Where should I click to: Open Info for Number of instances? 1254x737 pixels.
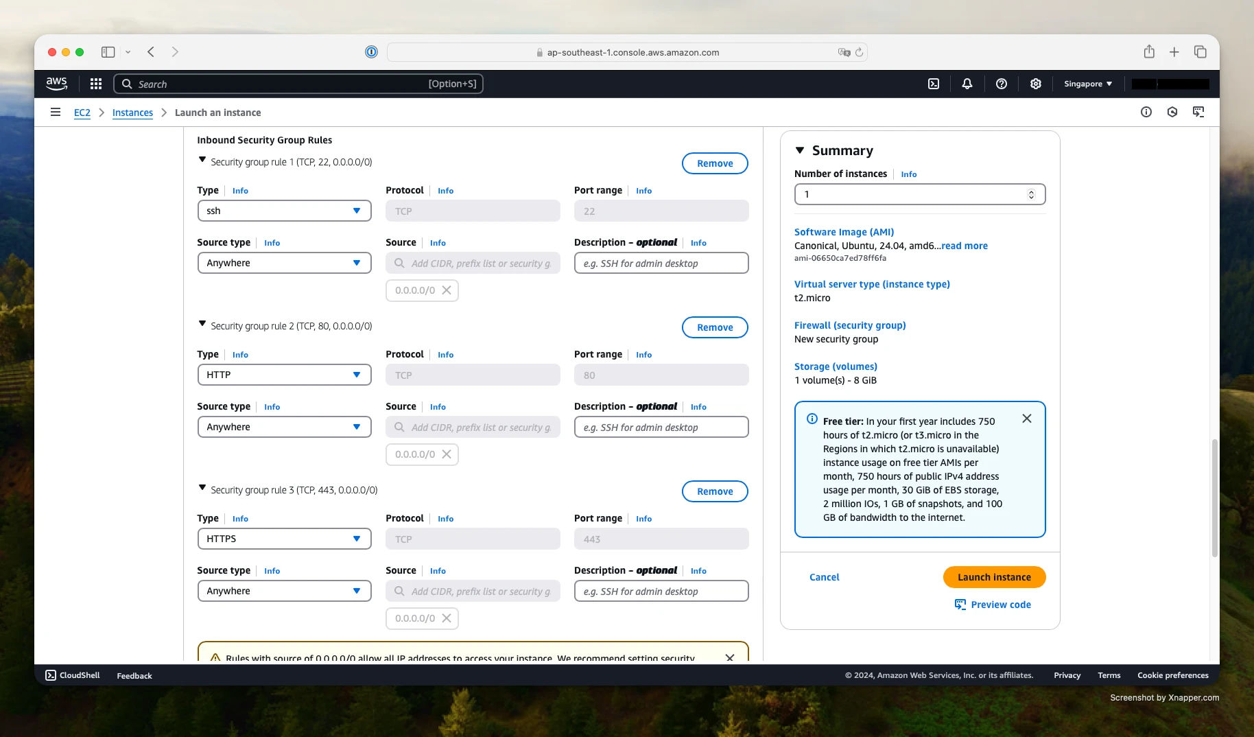pos(908,174)
